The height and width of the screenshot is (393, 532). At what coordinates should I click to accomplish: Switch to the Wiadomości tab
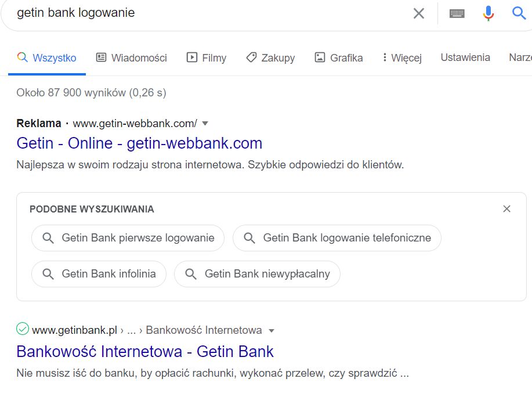[131, 57]
